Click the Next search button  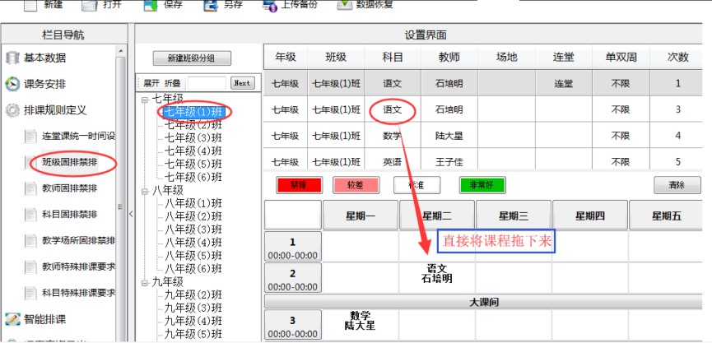pyautogui.click(x=243, y=83)
